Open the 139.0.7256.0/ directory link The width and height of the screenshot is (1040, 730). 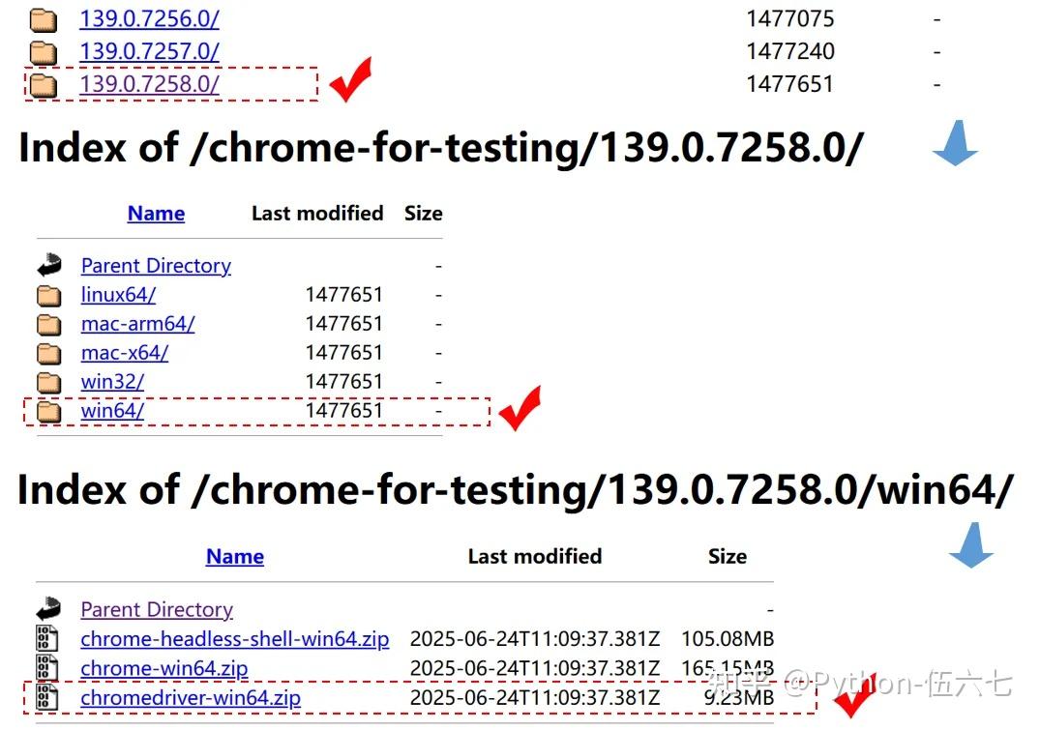point(149,18)
